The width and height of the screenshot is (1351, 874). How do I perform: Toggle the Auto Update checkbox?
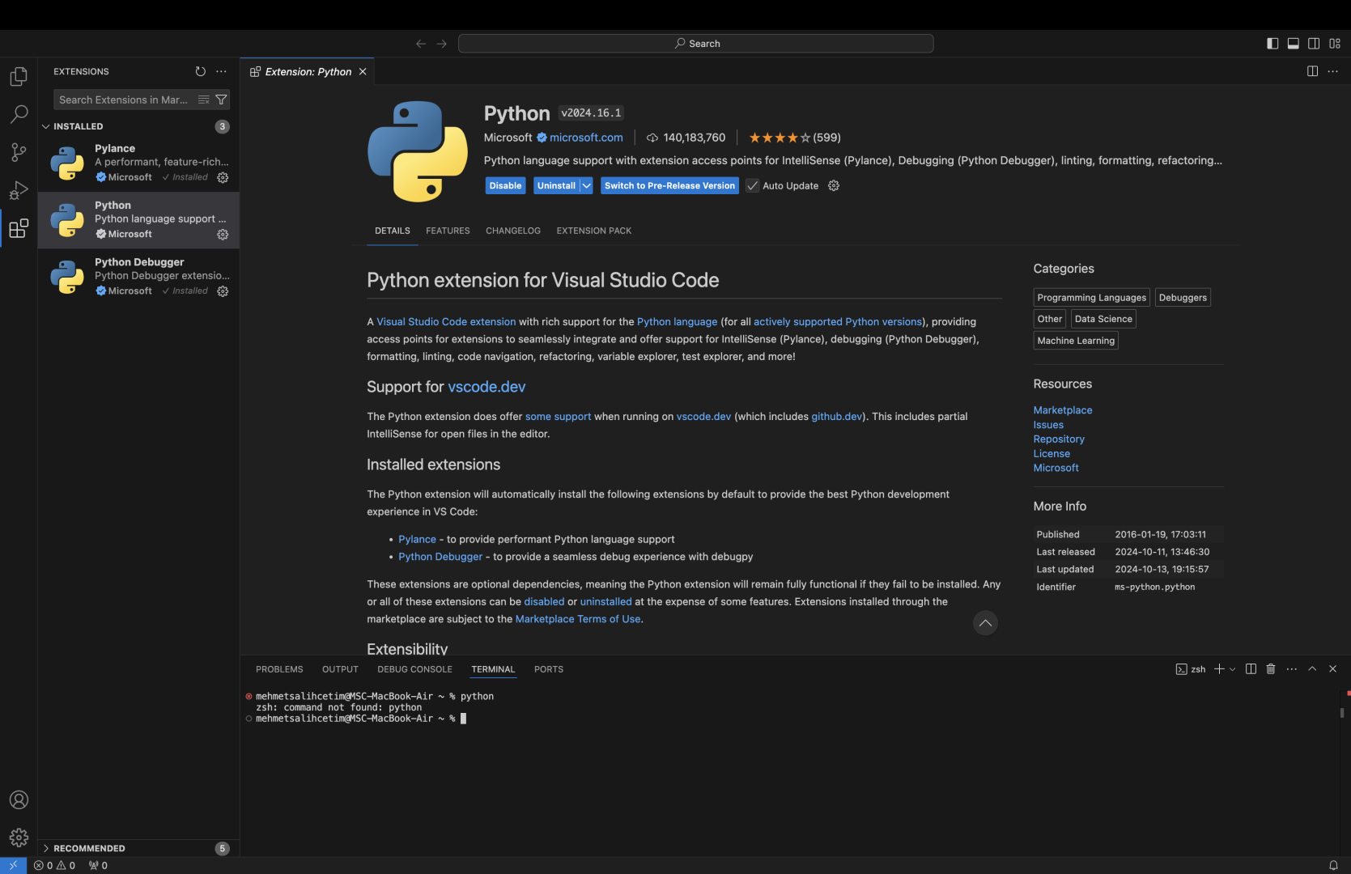point(753,186)
